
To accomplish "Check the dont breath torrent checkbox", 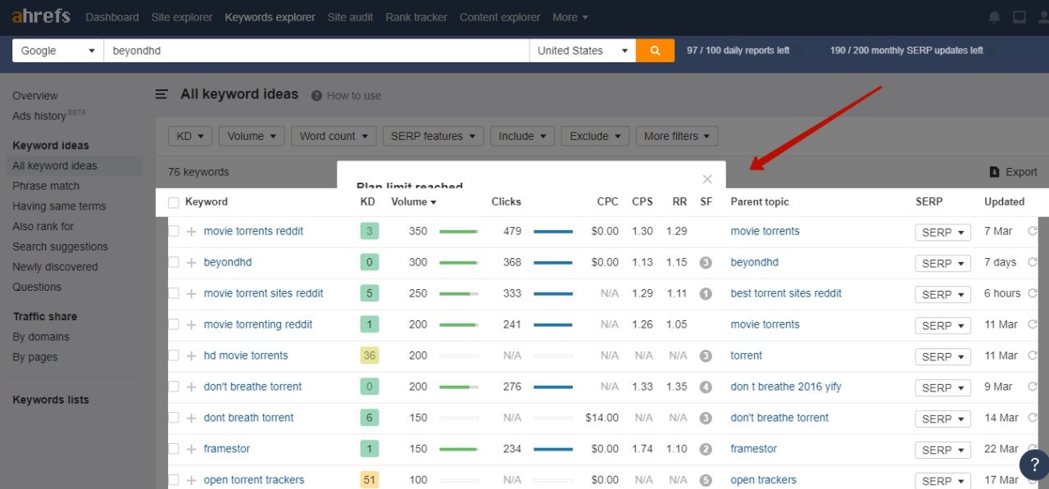I will point(173,419).
